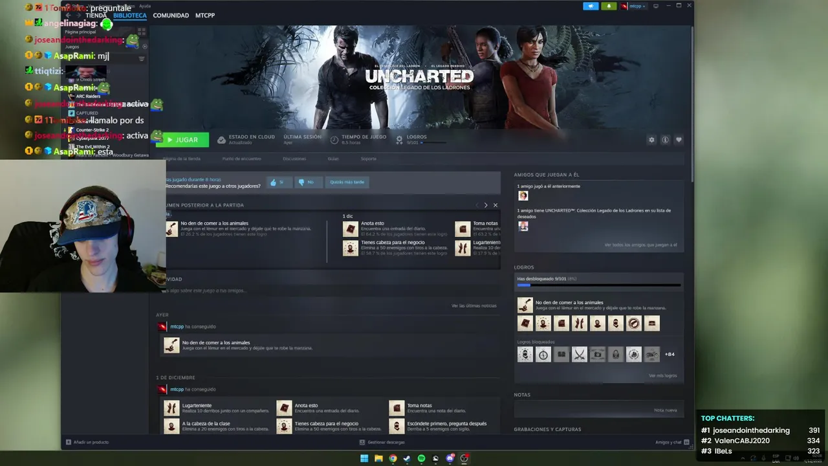Click the achievements progress bar 9/101
Image resolution: width=828 pixels, height=466 pixels.
598,285
